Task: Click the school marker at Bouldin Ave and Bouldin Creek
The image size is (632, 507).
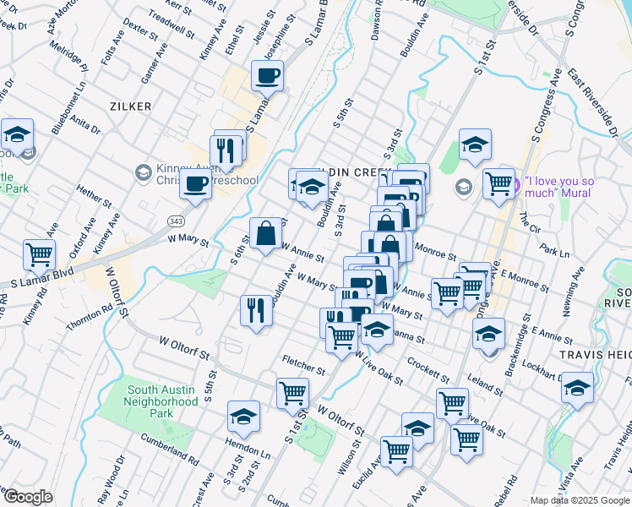Action: tap(312, 187)
